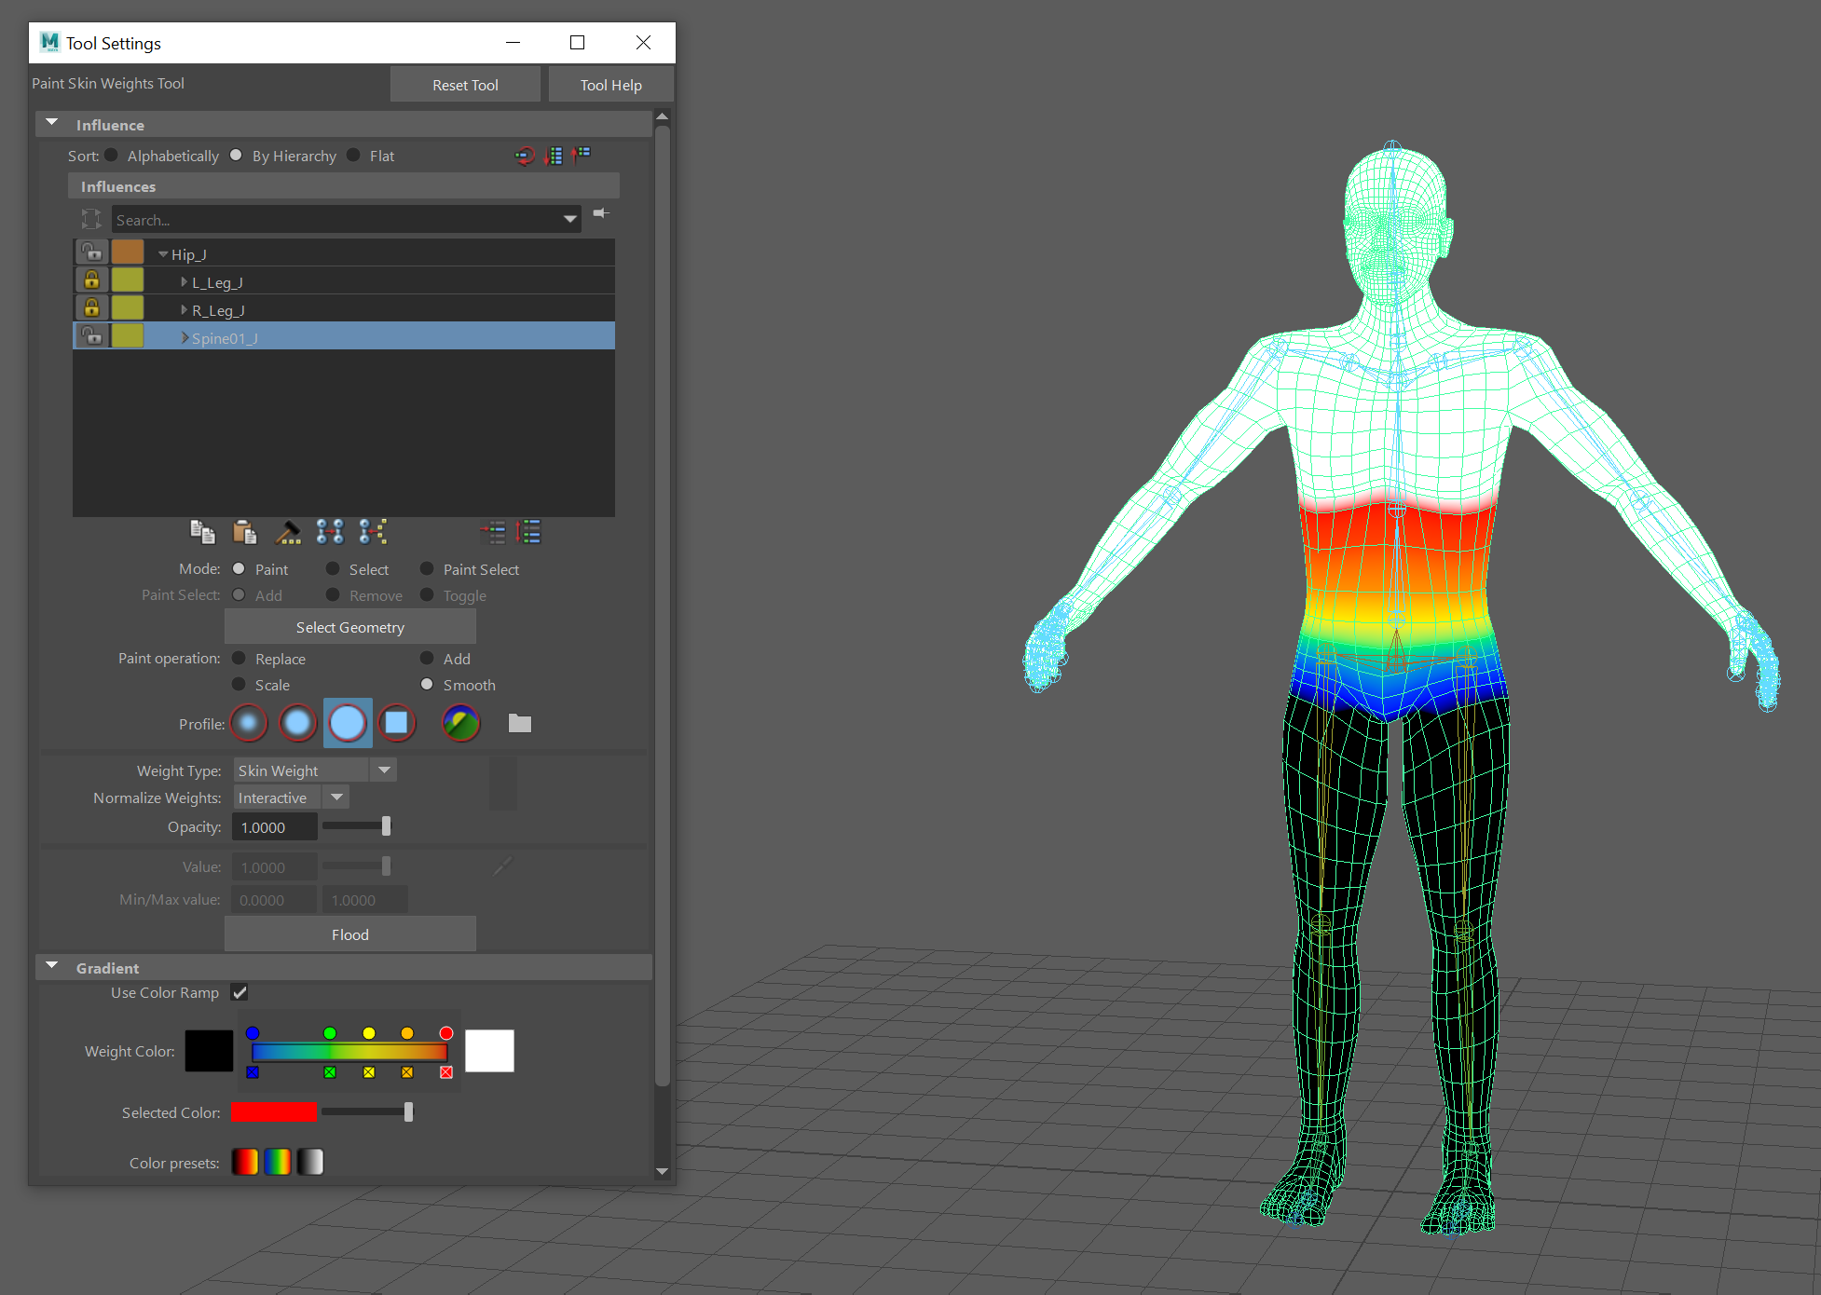Unlock the L_Leg_J influence
The height and width of the screenshot is (1295, 1821).
point(91,279)
